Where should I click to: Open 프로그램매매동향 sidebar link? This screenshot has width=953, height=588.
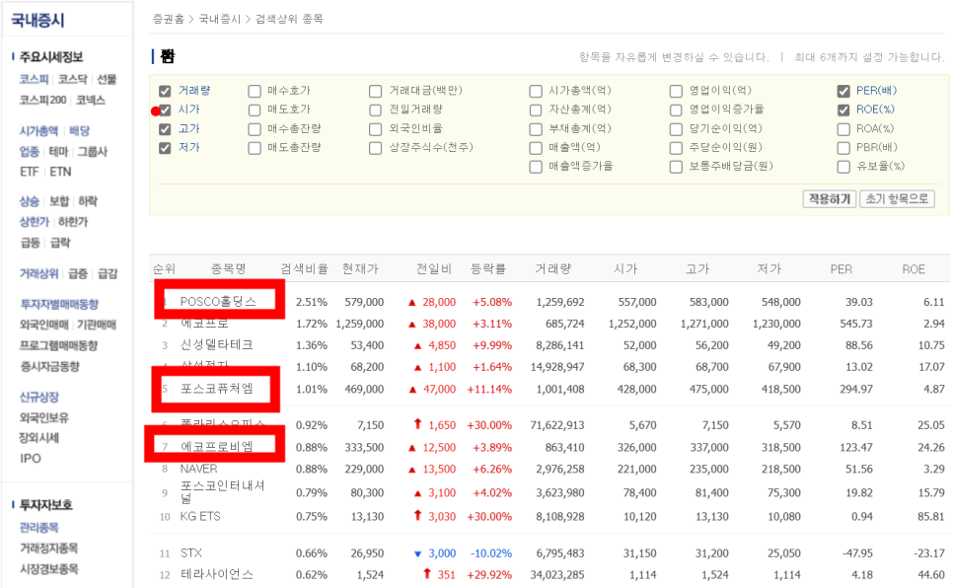pos(58,345)
